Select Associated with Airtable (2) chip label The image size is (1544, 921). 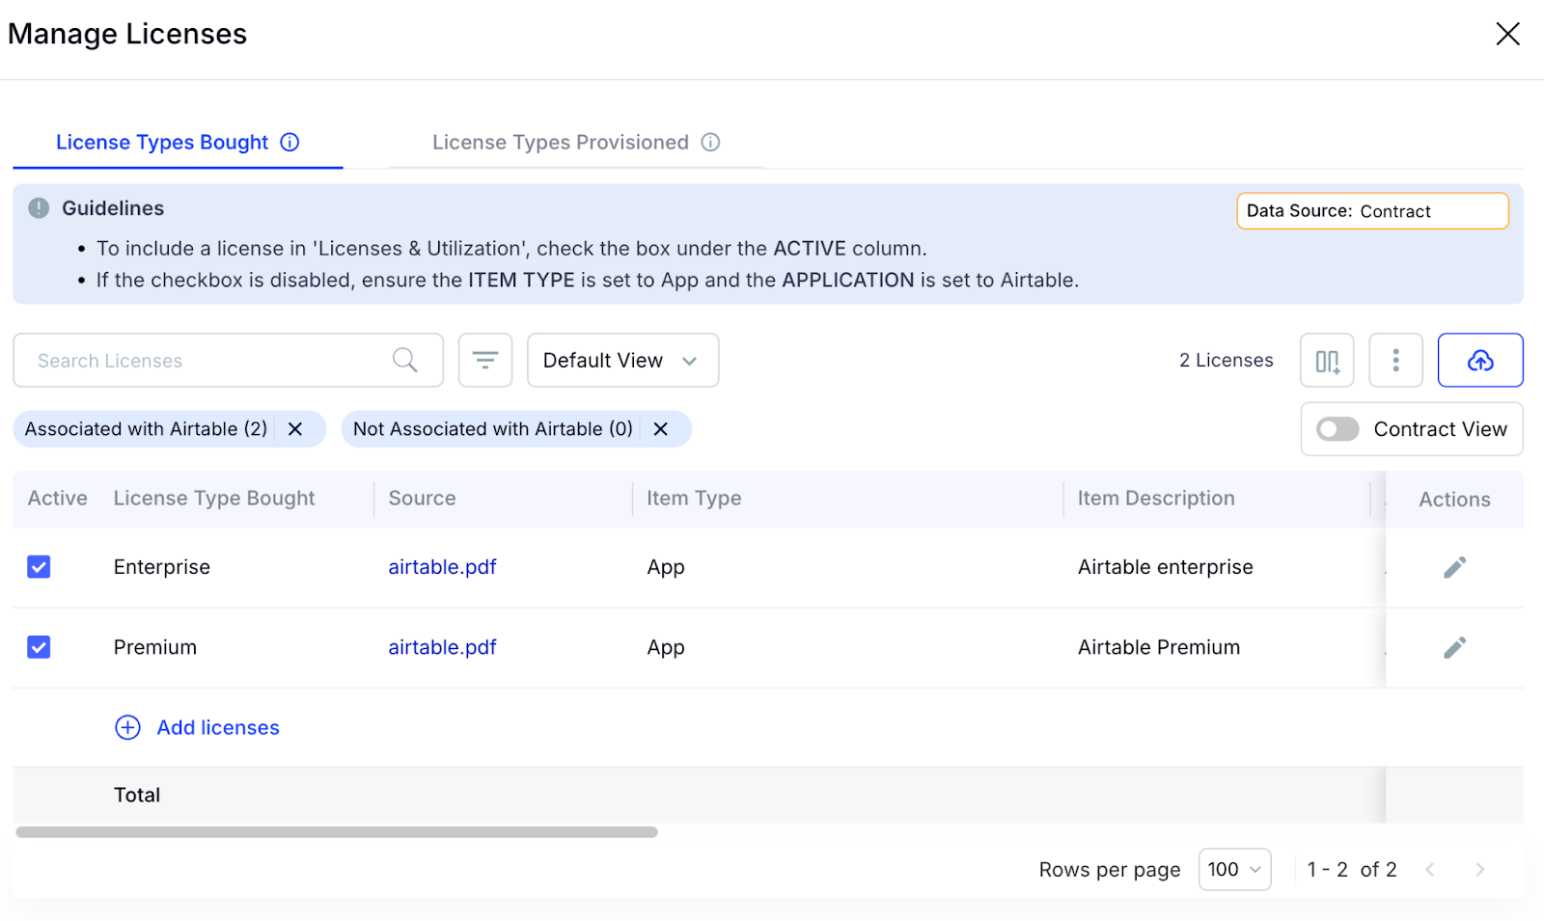point(146,429)
